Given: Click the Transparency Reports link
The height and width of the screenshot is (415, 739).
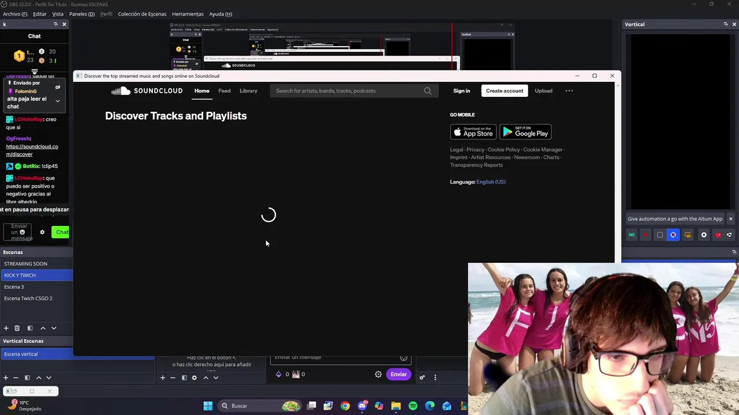Looking at the screenshot, I should pos(476,165).
